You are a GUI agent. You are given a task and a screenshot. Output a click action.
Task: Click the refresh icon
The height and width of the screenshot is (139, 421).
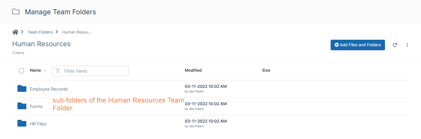coord(395,45)
